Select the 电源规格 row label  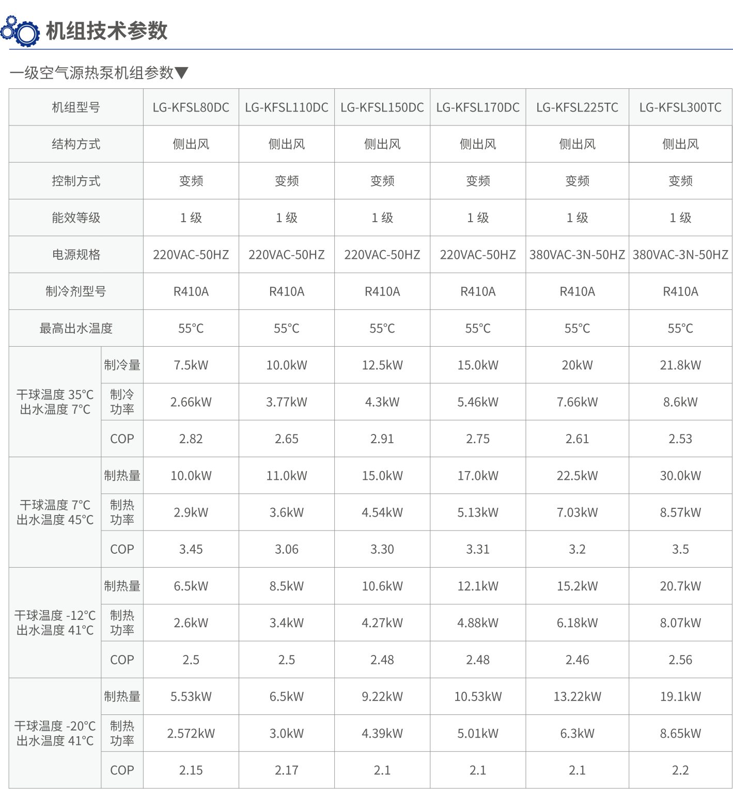point(76,255)
